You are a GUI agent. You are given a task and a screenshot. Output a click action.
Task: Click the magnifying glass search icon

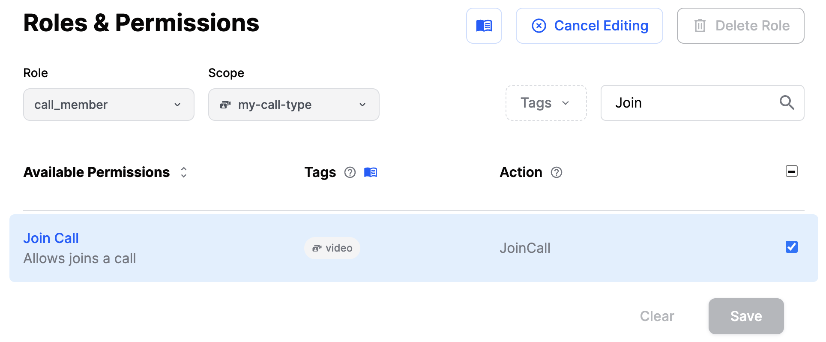pos(787,103)
